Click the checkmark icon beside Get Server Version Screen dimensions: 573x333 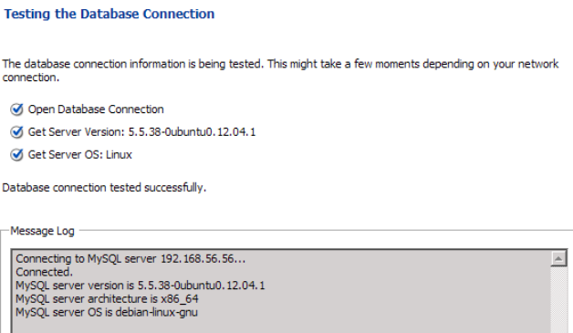pos(16,132)
